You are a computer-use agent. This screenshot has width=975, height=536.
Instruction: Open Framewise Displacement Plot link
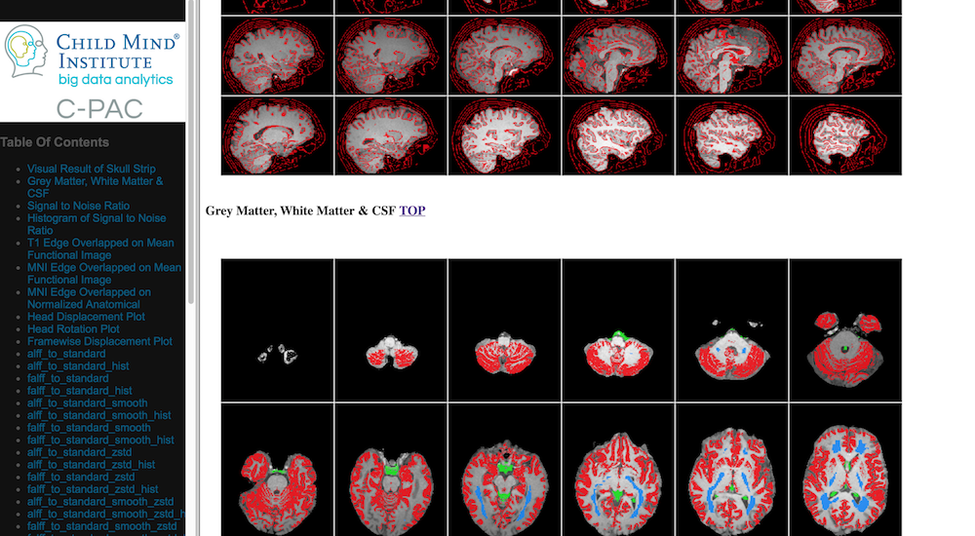point(99,341)
